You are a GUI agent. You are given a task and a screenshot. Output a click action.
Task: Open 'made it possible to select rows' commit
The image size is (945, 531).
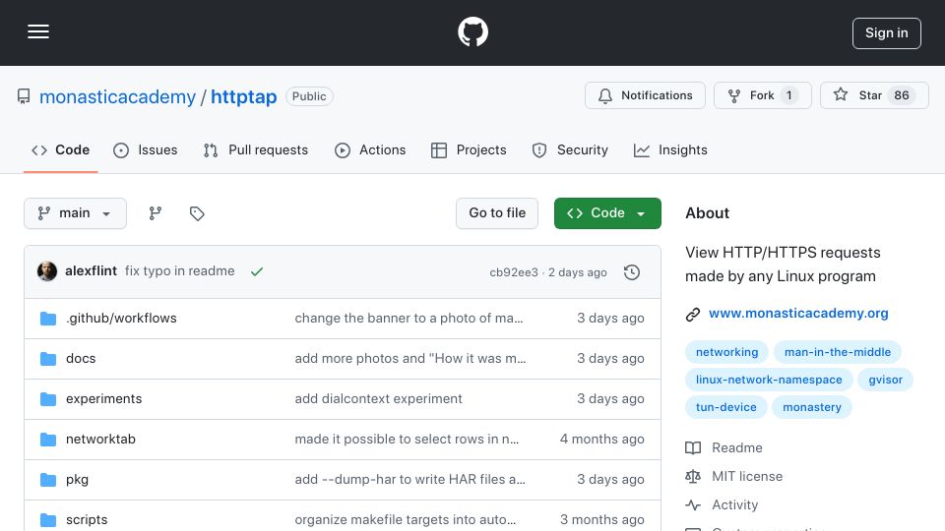(x=407, y=439)
